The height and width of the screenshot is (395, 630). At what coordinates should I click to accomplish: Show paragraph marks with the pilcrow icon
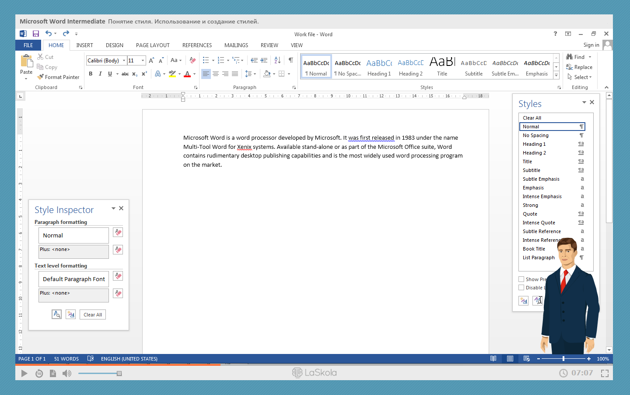tap(290, 60)
